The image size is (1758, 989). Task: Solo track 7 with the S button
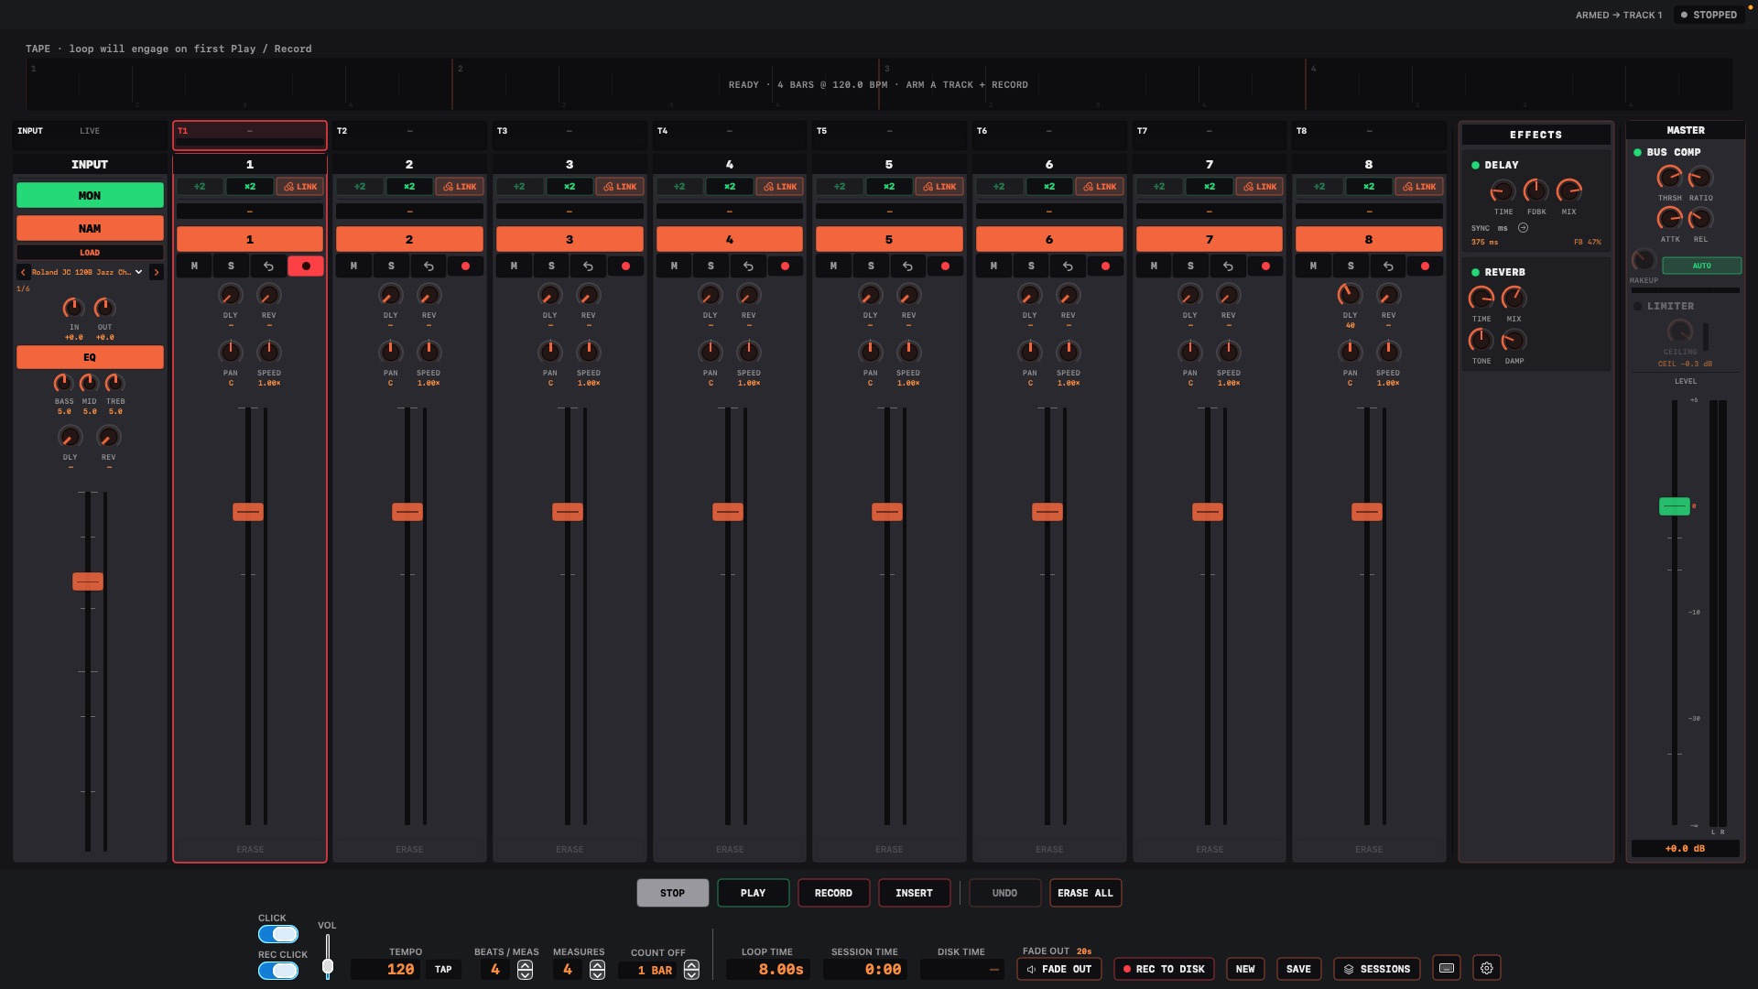[1190, 266]
